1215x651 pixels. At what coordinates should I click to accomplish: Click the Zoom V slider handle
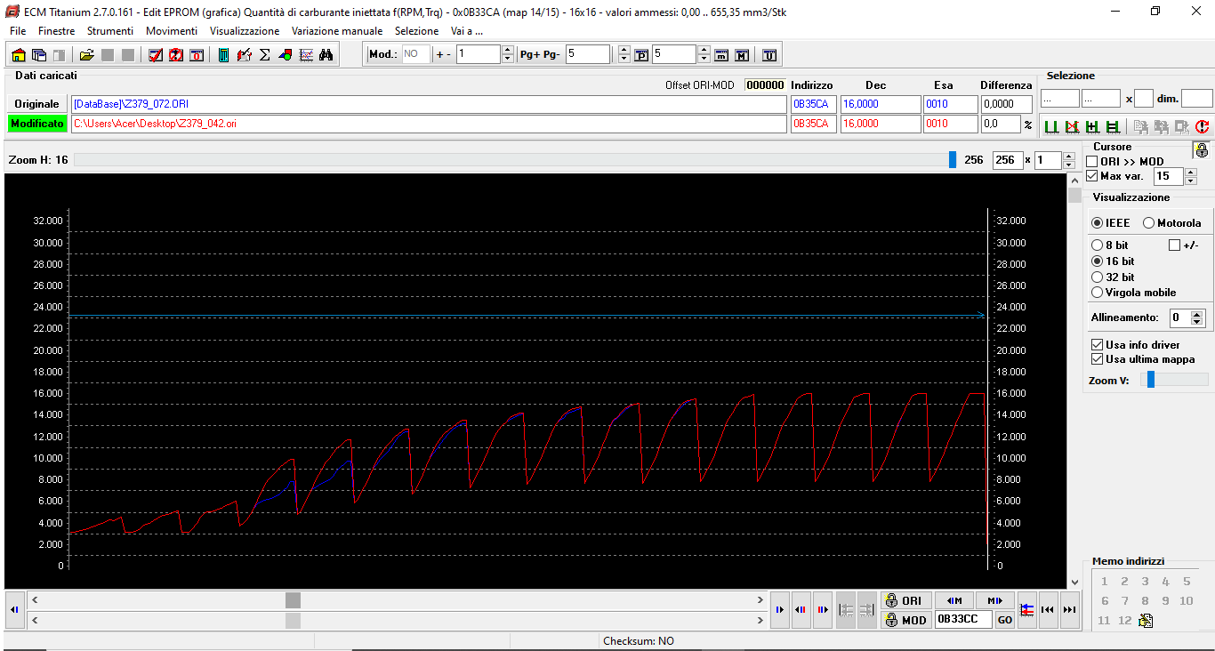1150,380
